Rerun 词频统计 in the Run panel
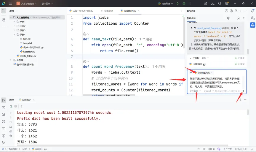Screen dimensions: 256x152 tap(11, 107)
